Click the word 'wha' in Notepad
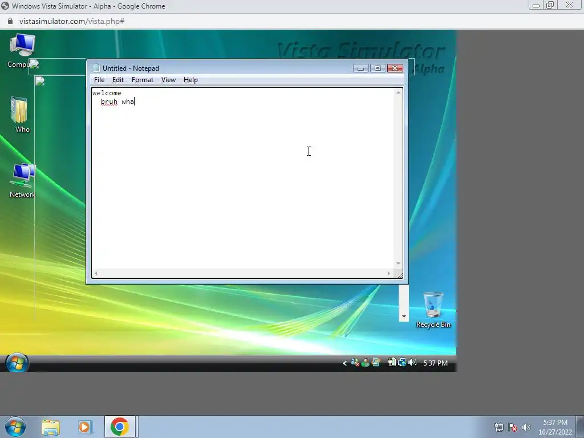Screen dimensions: 584x438 pyautogui.click(x=128, y=102)
